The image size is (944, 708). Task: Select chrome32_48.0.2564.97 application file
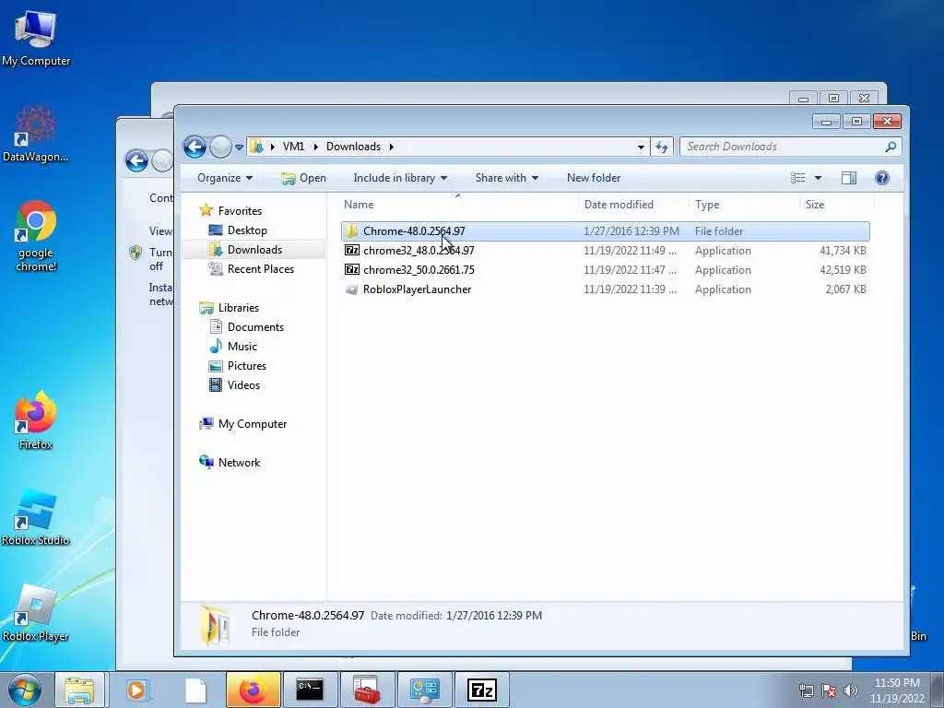point(605,251)
